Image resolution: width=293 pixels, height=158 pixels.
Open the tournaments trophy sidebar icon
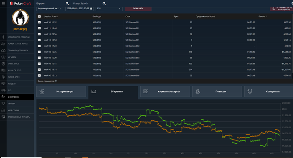3,104
